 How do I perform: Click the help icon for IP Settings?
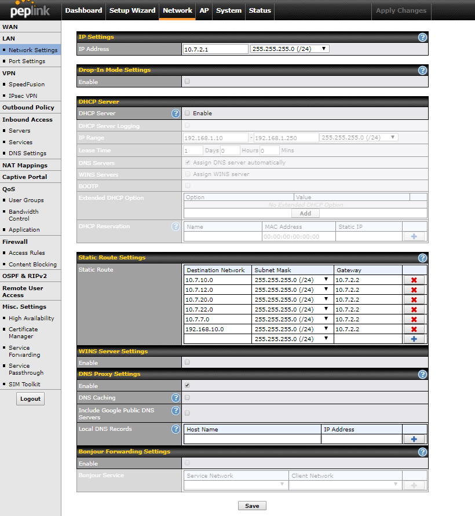click(x=422, y=37)
